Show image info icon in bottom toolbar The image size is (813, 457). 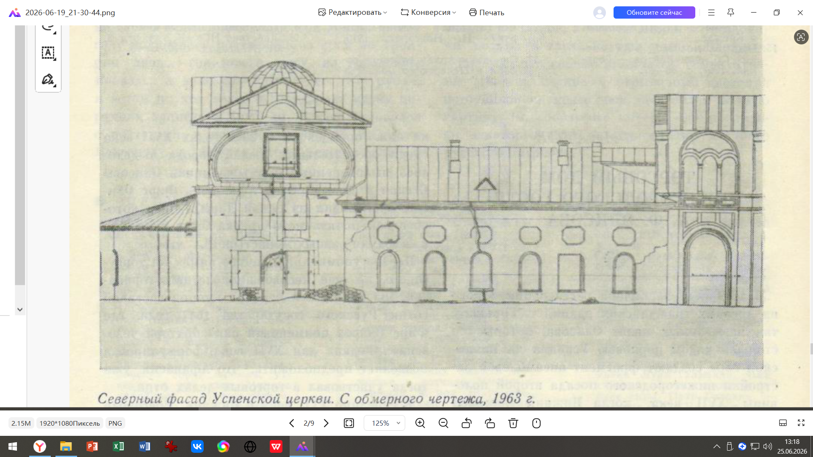point(536,423)
